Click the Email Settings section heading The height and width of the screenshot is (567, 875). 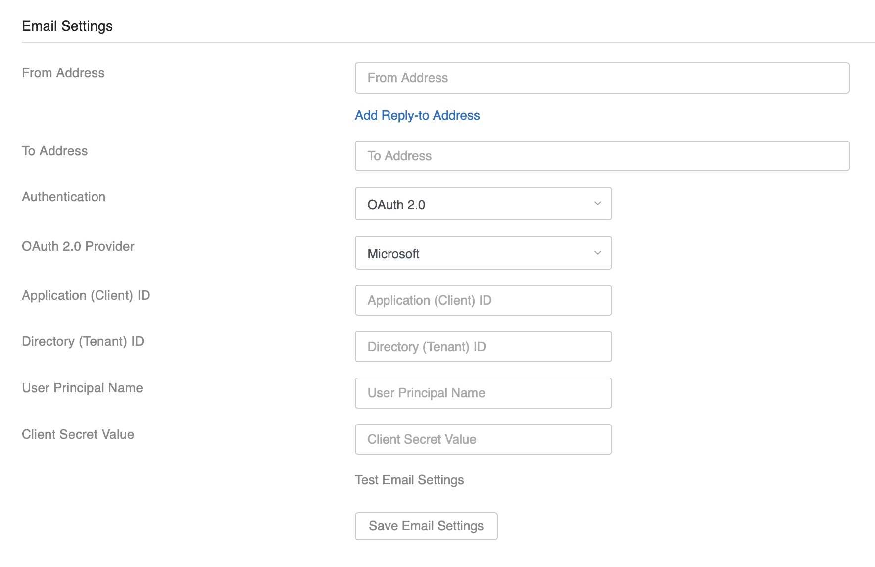click(67, 26)
